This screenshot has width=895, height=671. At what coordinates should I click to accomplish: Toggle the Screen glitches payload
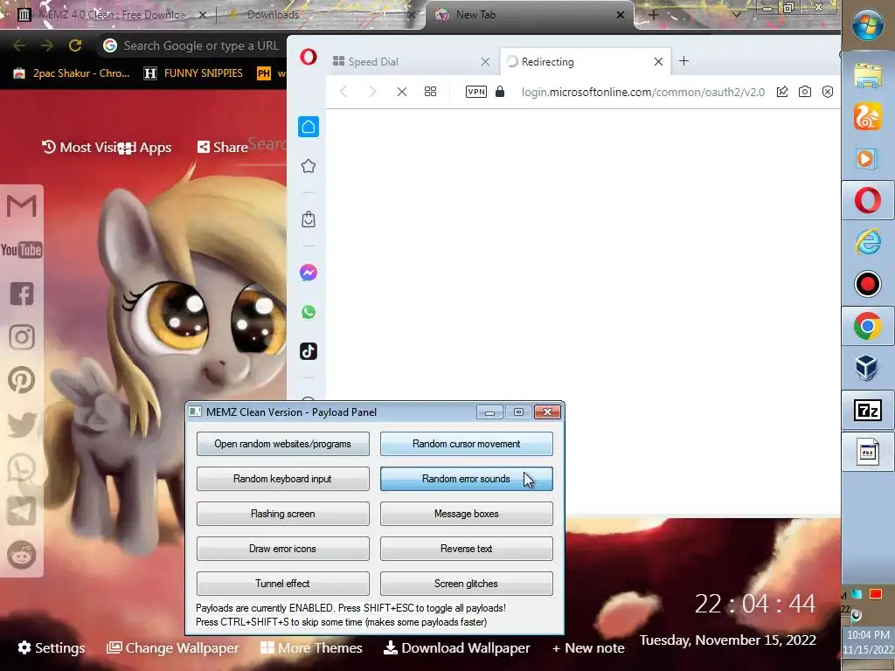click(467, 583)
